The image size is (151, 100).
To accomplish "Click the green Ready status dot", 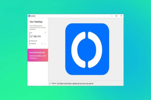I will (x=50, y=83).
